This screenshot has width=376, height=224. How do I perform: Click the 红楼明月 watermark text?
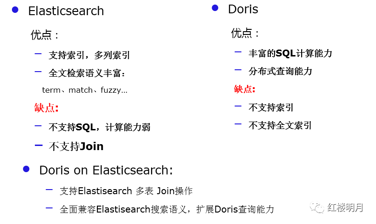(345, 207)
